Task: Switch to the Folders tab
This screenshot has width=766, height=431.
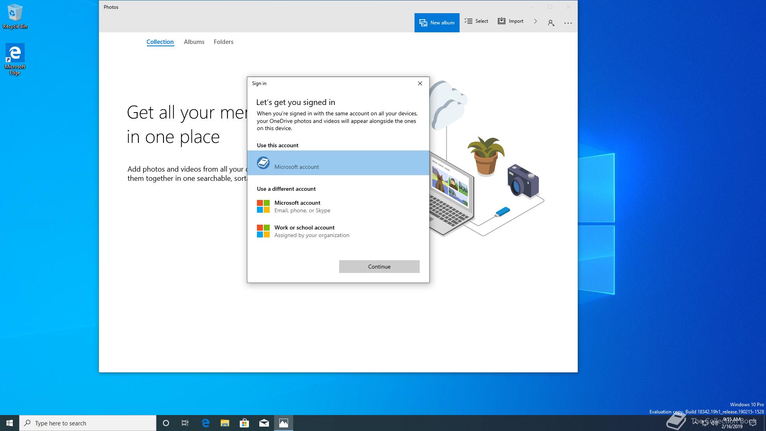Action: pos(223,42)
